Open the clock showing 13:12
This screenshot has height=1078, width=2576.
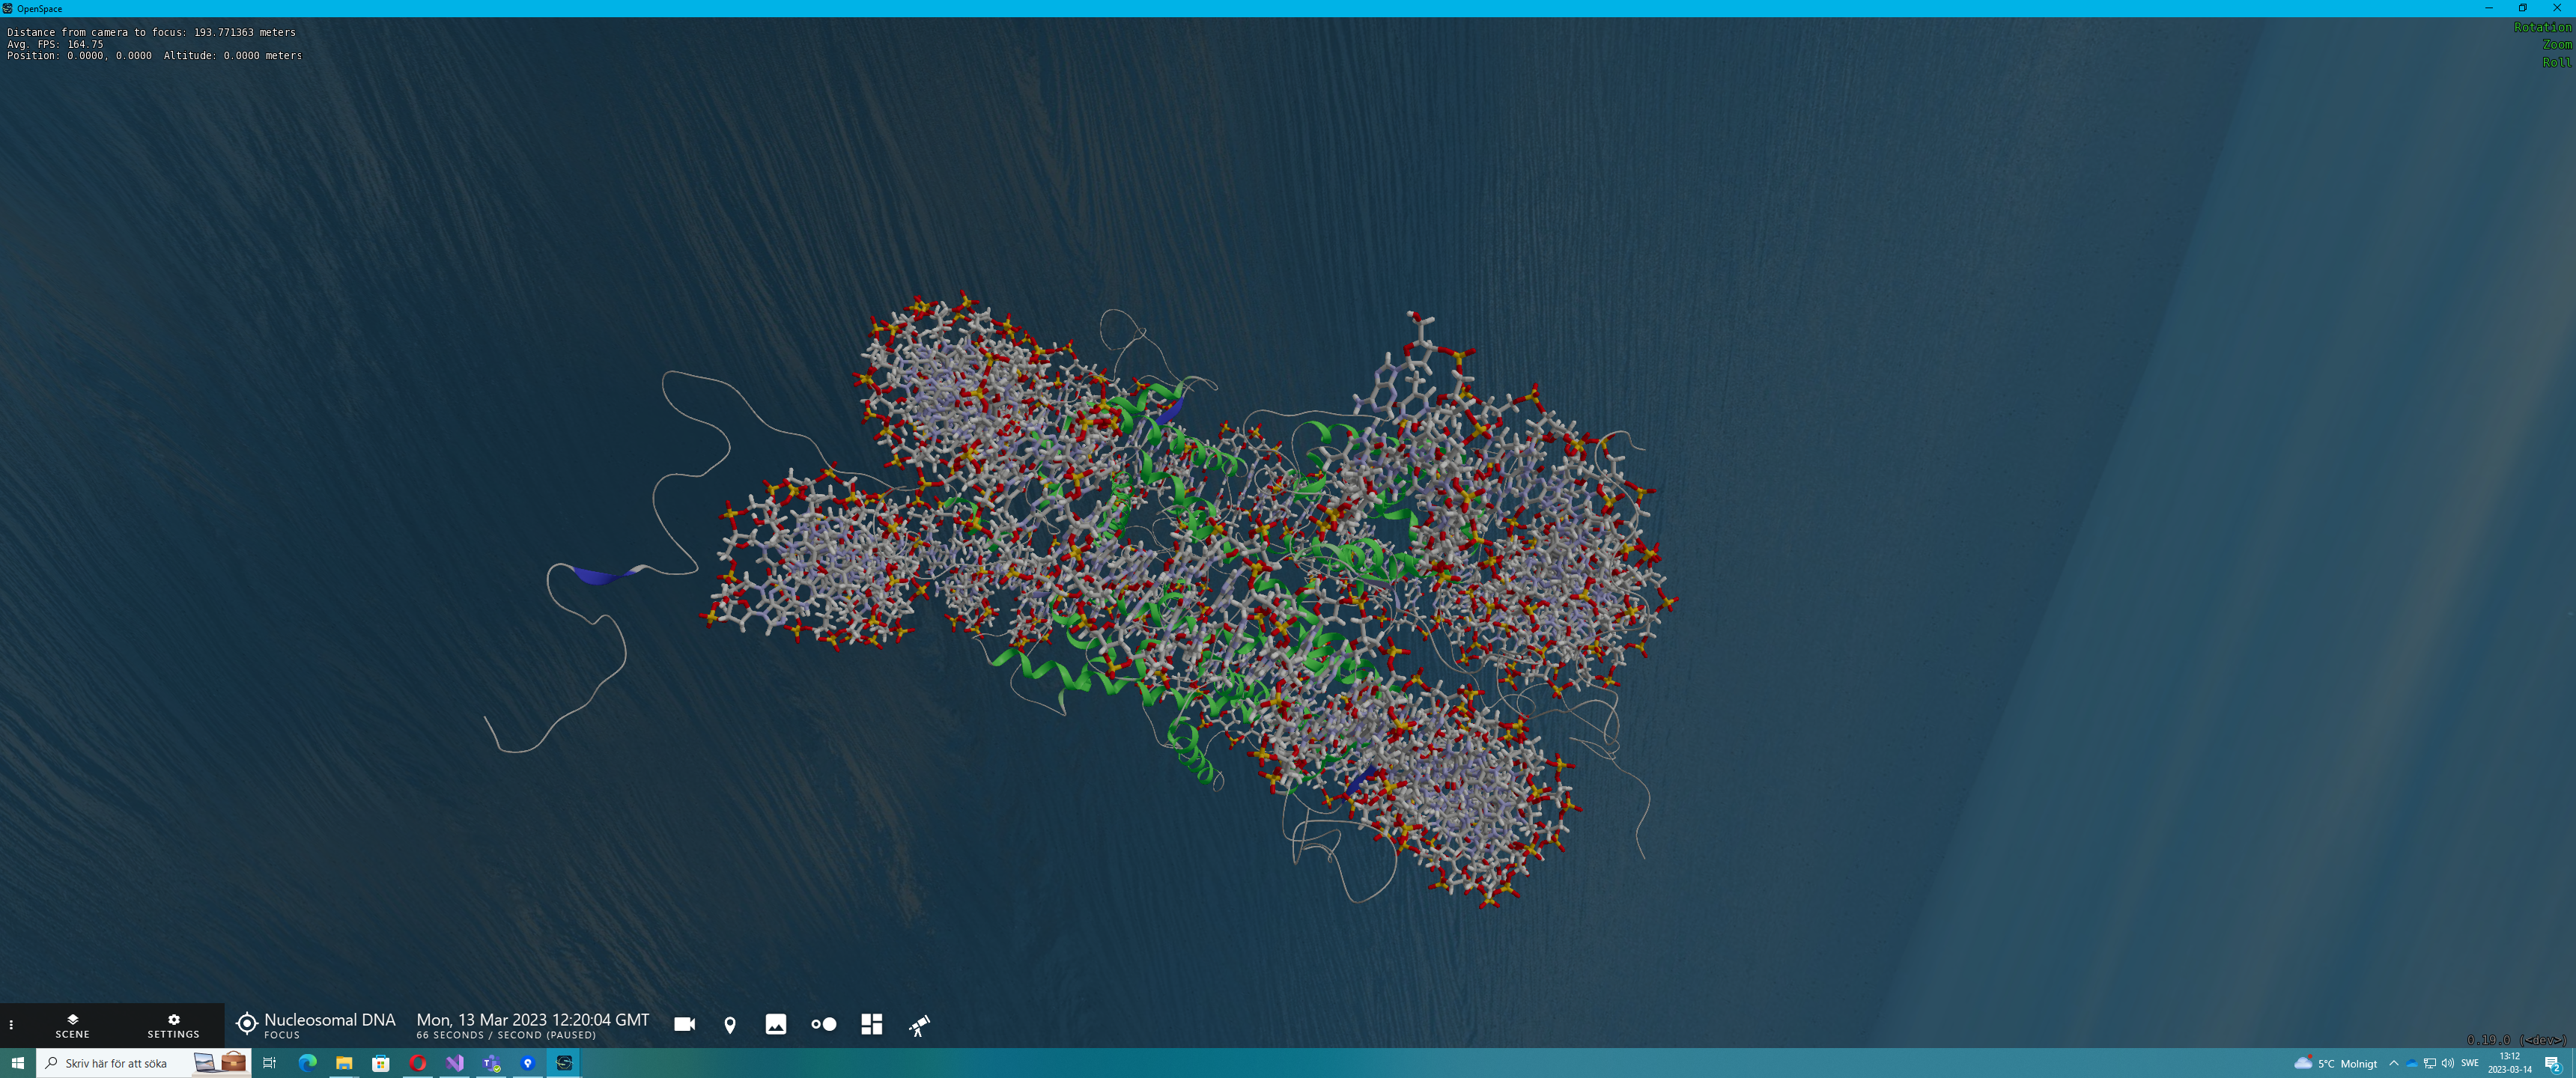[2510, 1063]
